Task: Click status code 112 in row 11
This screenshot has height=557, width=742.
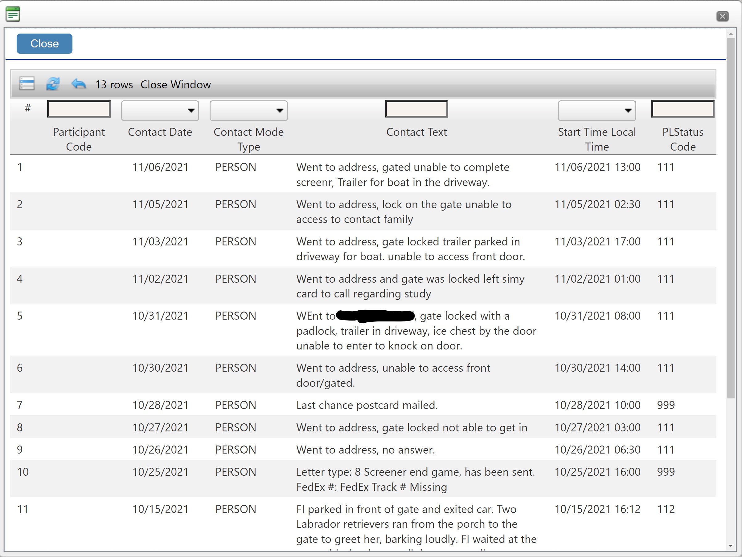Action: click(x=666, y=509)
